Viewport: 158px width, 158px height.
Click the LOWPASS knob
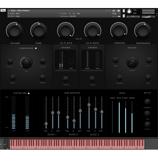119,31
